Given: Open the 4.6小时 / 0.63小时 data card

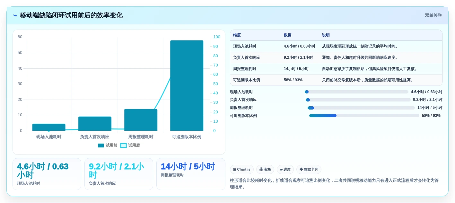Looking at the screenshot, I should [47, 174].
